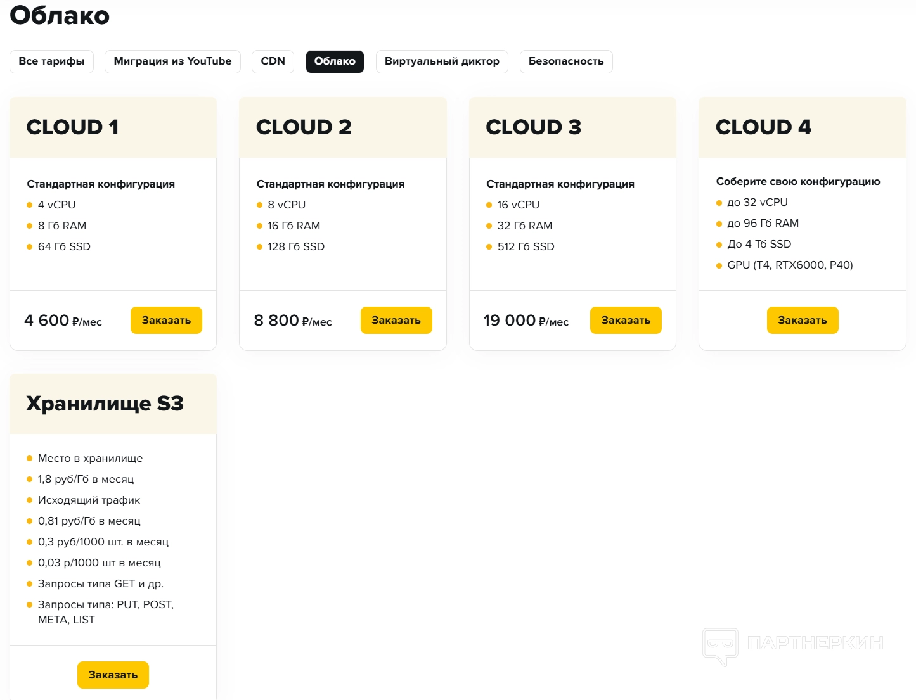Viewport: 916px width, 700px height.
Task: Select the CDN tariff tab
Action: coord(273,61)
